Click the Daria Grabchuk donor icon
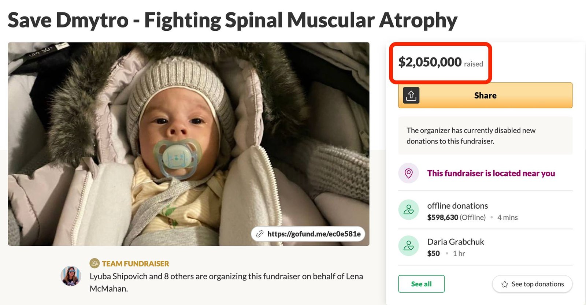 click(x=408, y=246)
